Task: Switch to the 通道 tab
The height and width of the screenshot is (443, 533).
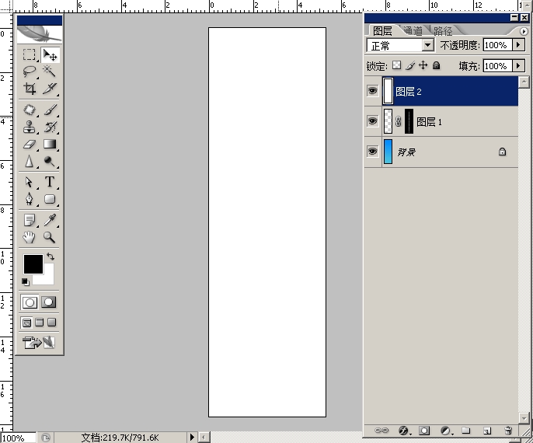Action: tap(413, 31)
